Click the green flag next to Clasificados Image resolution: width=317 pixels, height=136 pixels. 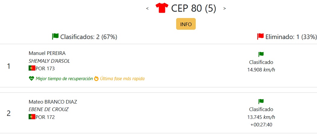click(55, 36)
